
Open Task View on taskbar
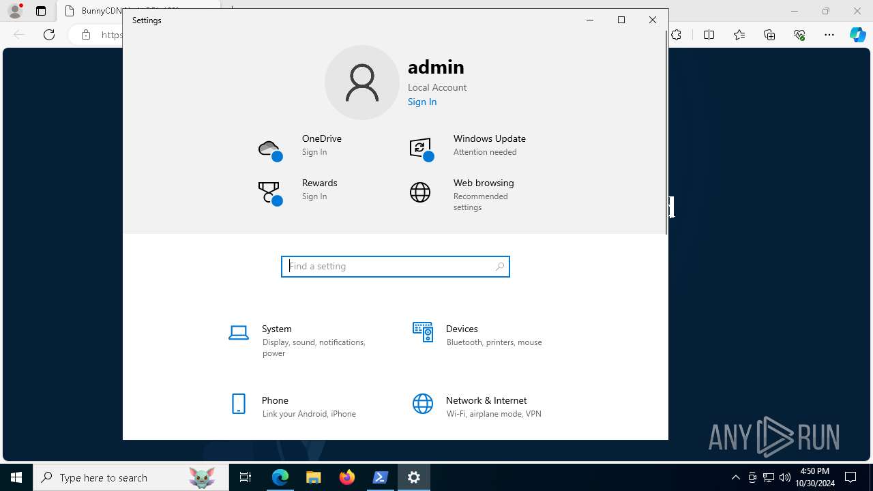coord(246,477)
